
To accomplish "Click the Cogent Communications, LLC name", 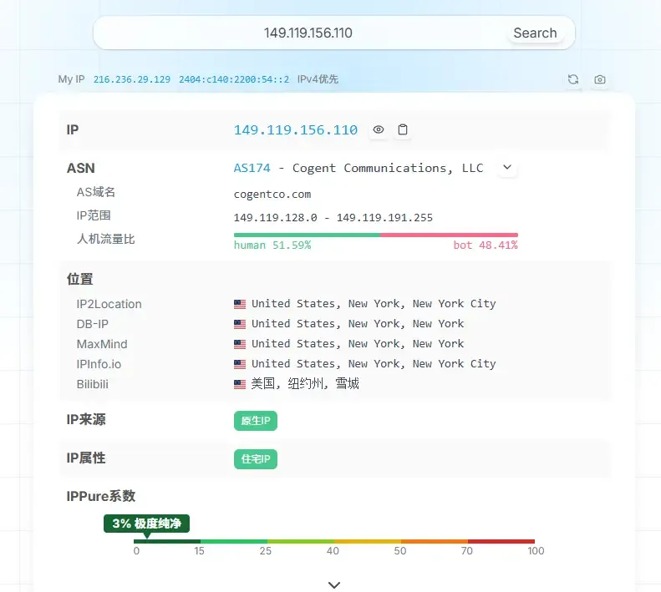I will point(388,168).
